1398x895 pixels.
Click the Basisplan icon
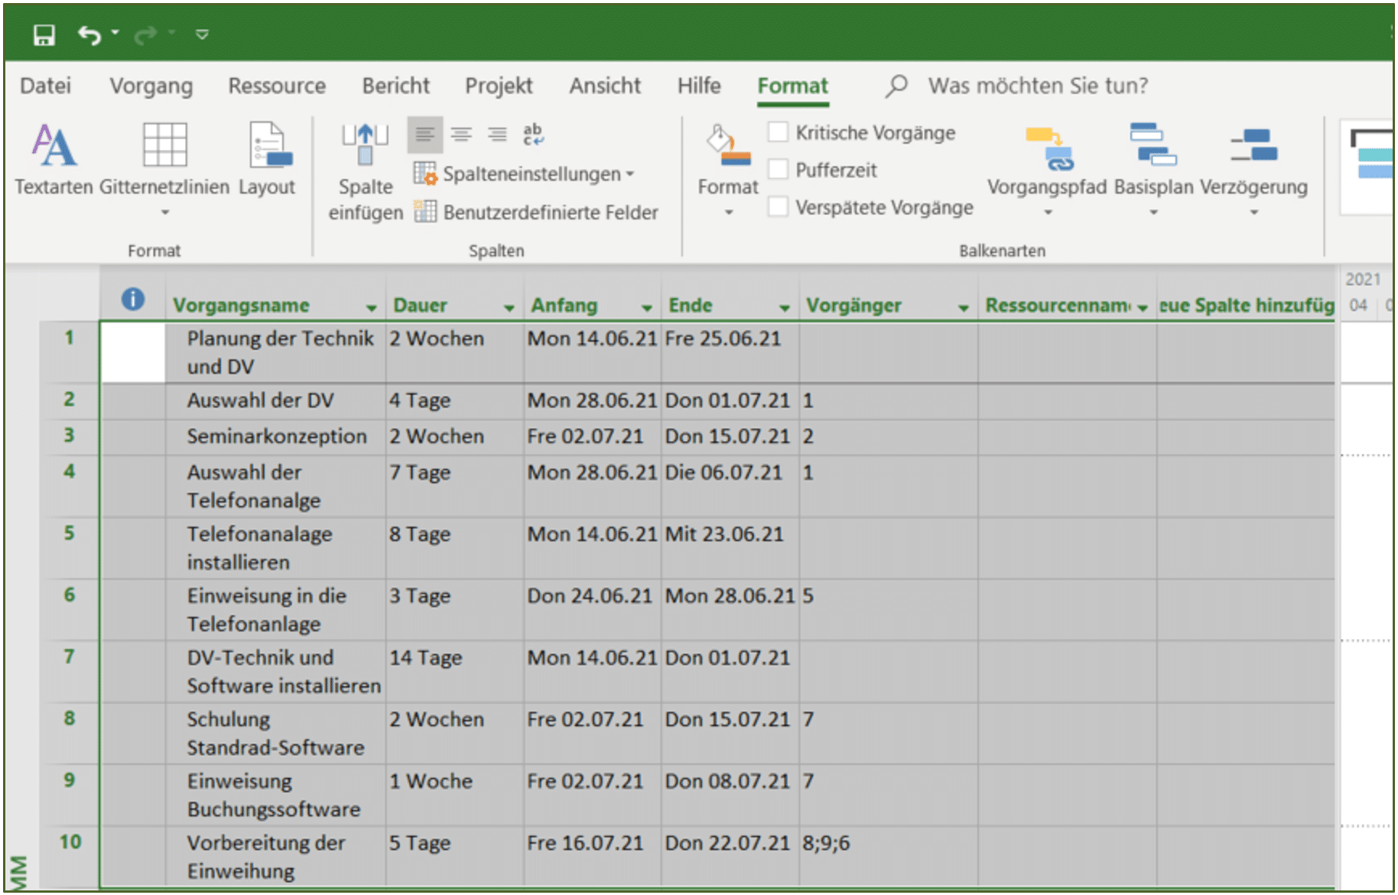1153,144
